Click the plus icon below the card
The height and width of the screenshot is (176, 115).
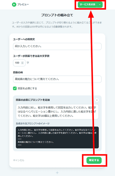pos(57,173)
